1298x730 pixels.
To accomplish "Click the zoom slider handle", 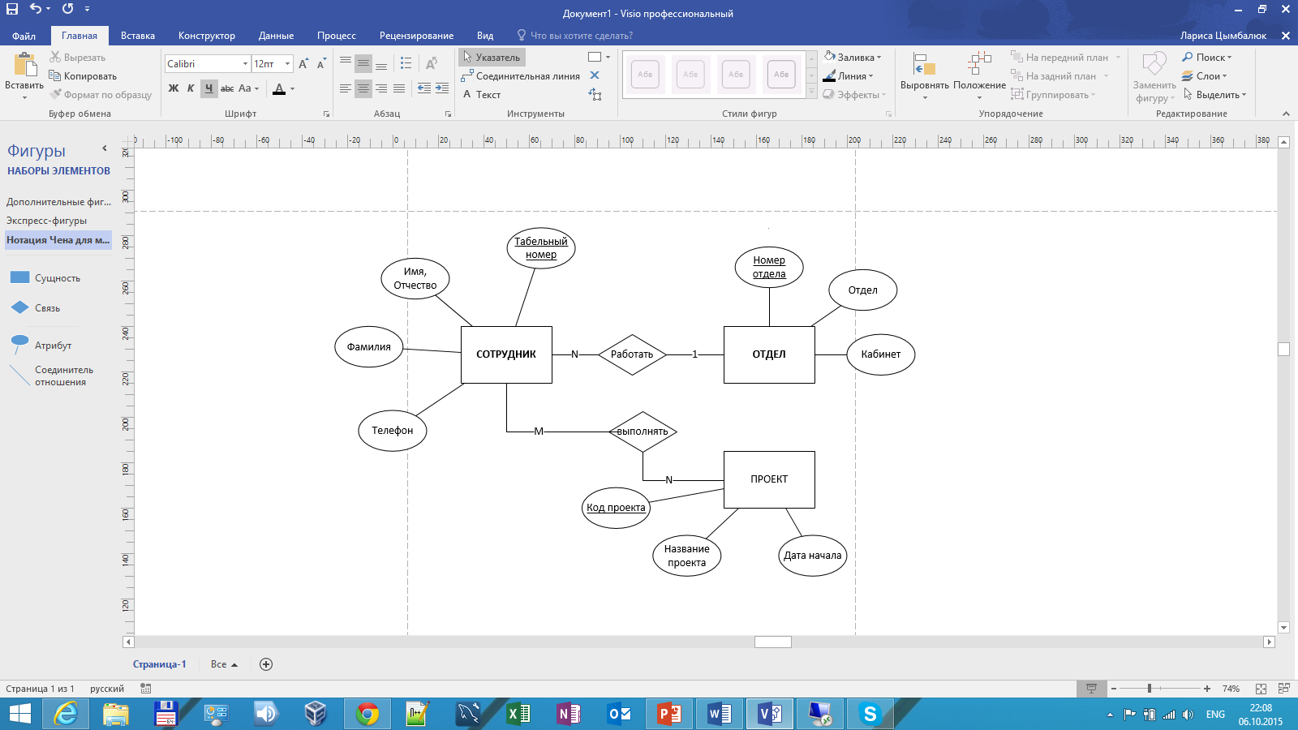I will point(1149,689).
